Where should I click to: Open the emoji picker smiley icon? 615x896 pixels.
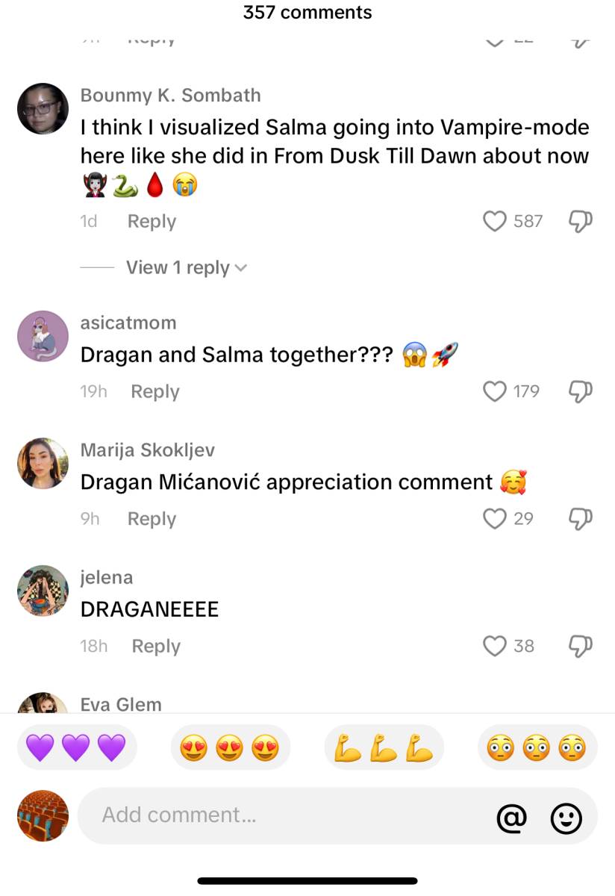[566, 818]
